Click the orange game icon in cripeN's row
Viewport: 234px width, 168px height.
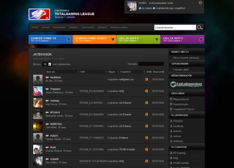tap(146, 161)
